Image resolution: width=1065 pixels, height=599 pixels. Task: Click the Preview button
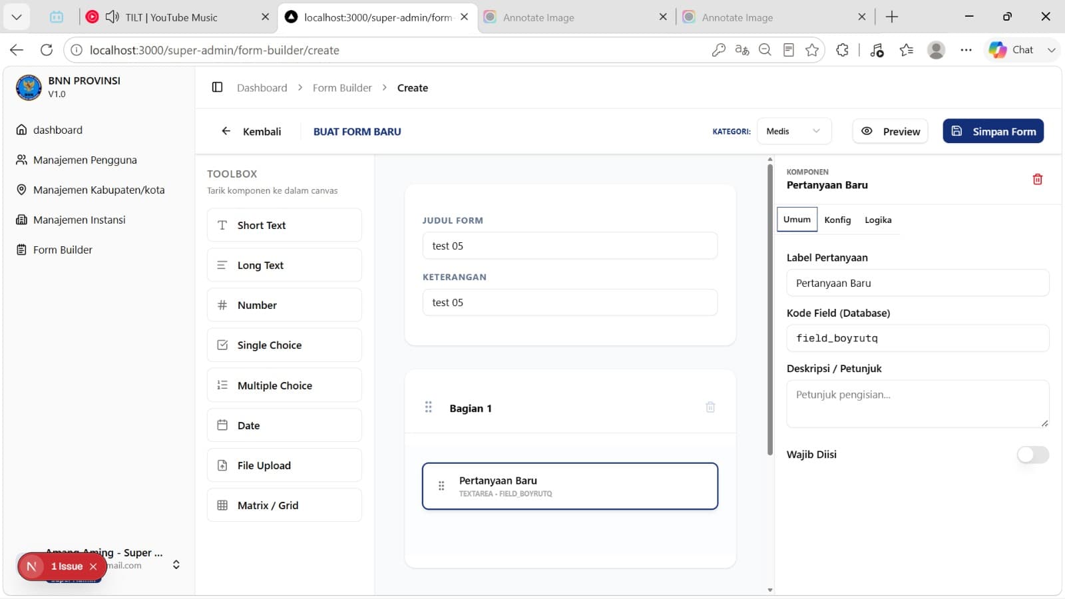pos(890,131)
